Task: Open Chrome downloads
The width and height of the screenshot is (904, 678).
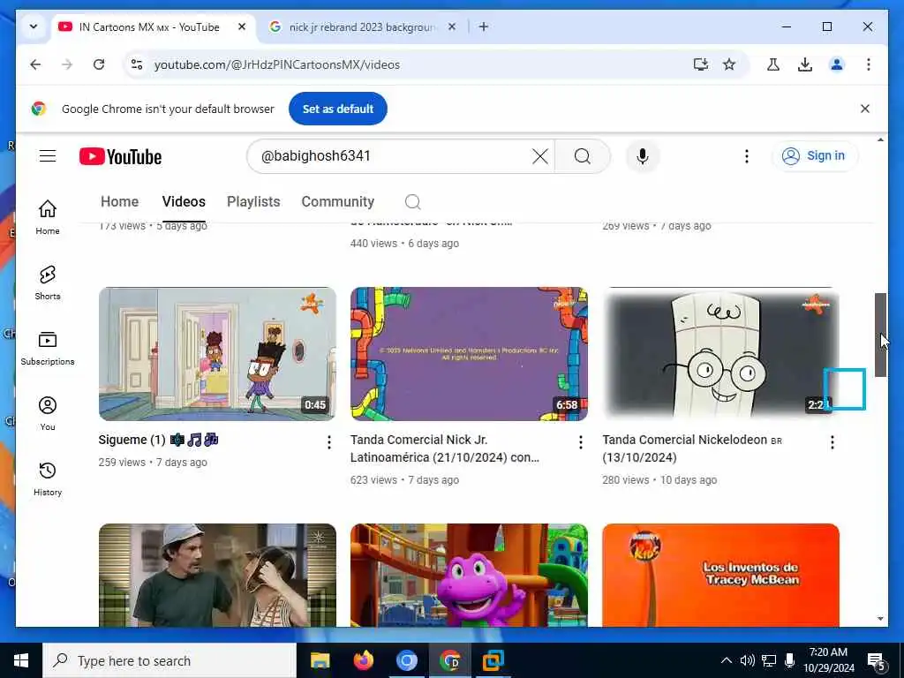Action: point(805,64)
